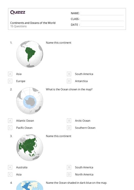Select the South America globe image in question 1
134x190 pixels.
30,54
